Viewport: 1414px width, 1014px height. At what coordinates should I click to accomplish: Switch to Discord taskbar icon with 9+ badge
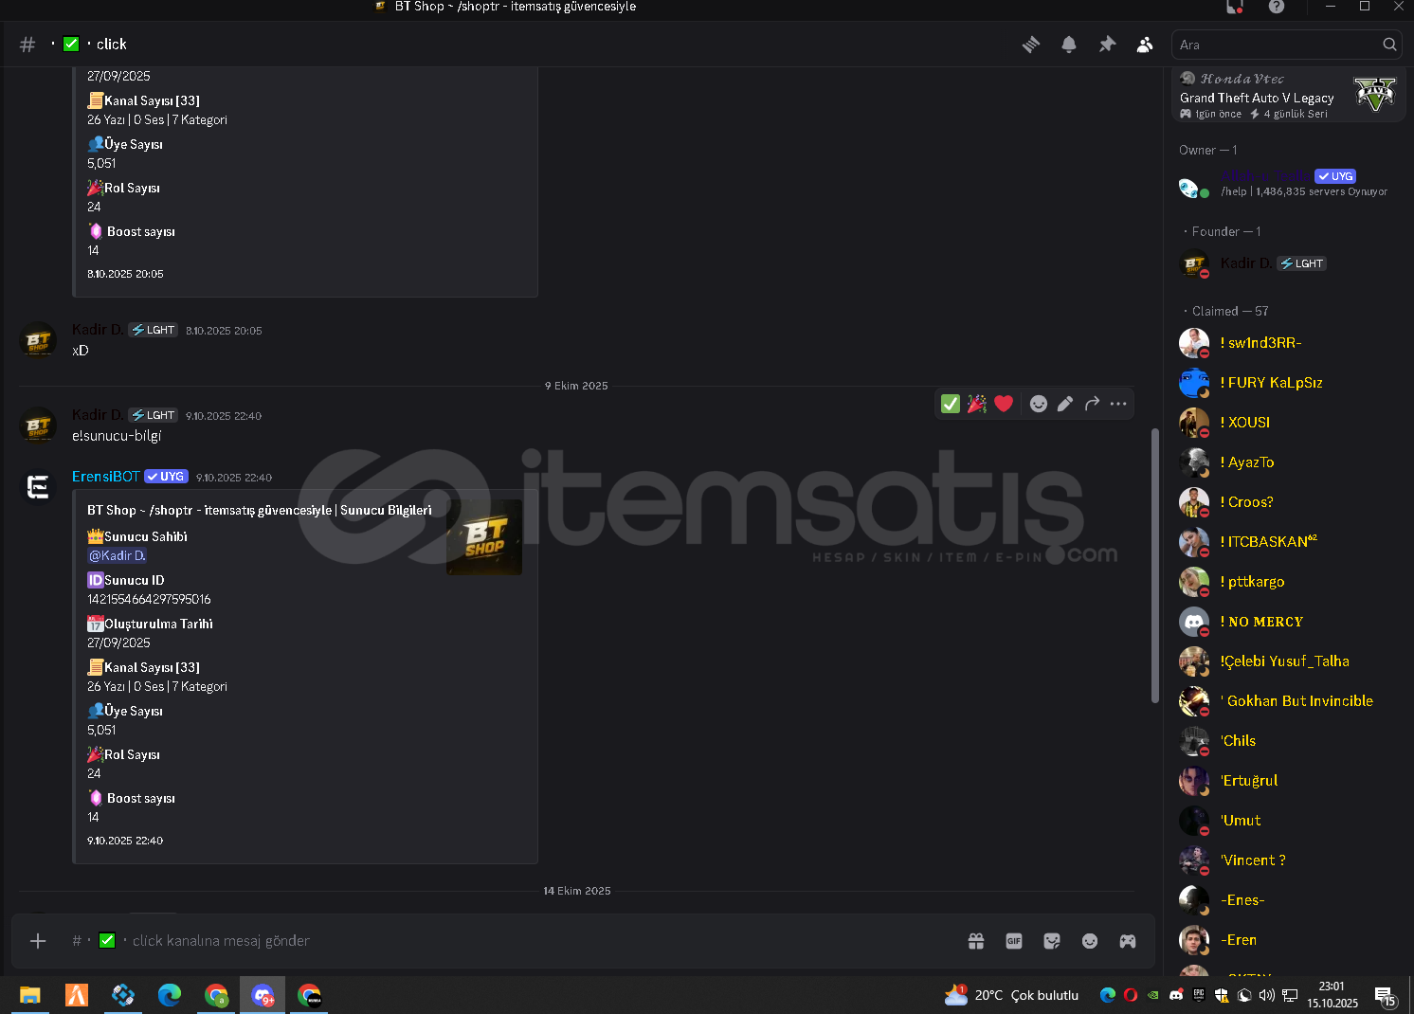[263, 995]
